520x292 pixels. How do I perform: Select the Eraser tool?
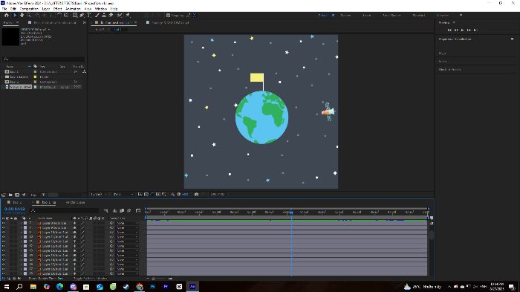coord(111,16)
